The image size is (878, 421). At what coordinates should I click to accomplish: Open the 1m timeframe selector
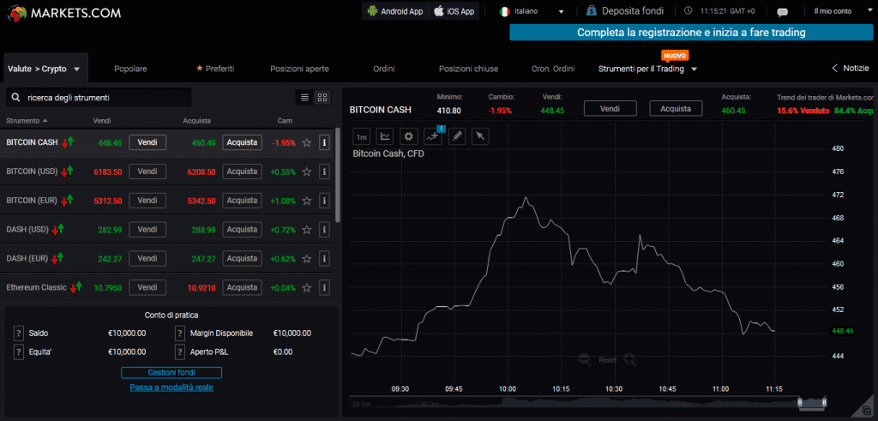click(362, 136)
